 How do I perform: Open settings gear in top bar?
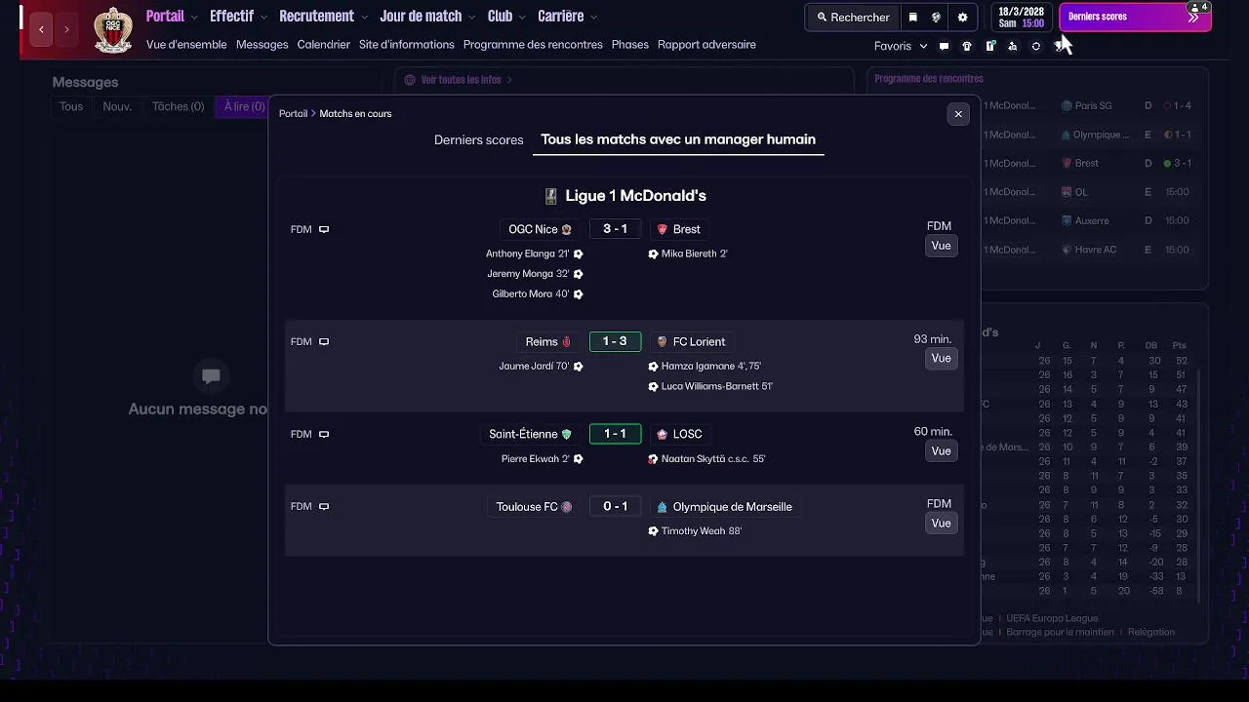[962, 17]
